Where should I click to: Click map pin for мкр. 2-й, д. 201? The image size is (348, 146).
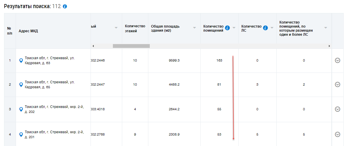[x=21, y=134]
